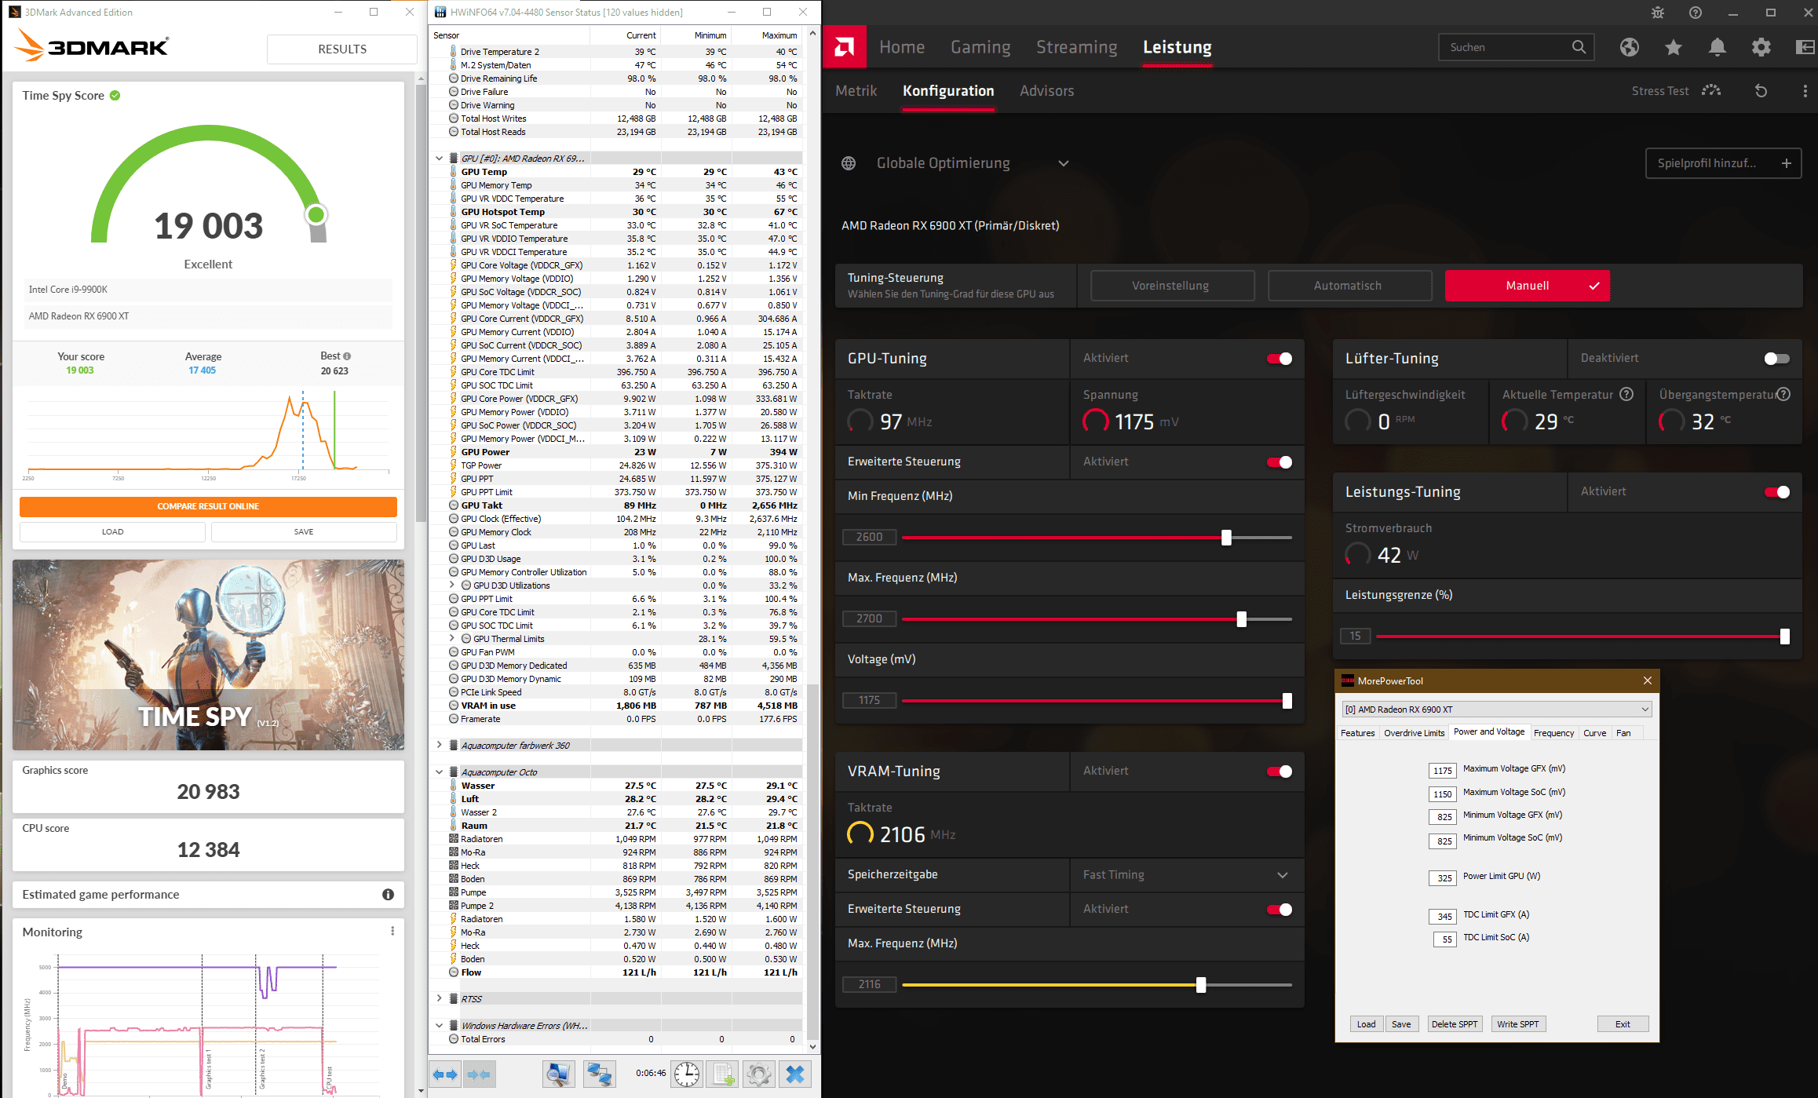Select Advisors sub-tab
1818x1098 pixels.
tap(1046, 91)
